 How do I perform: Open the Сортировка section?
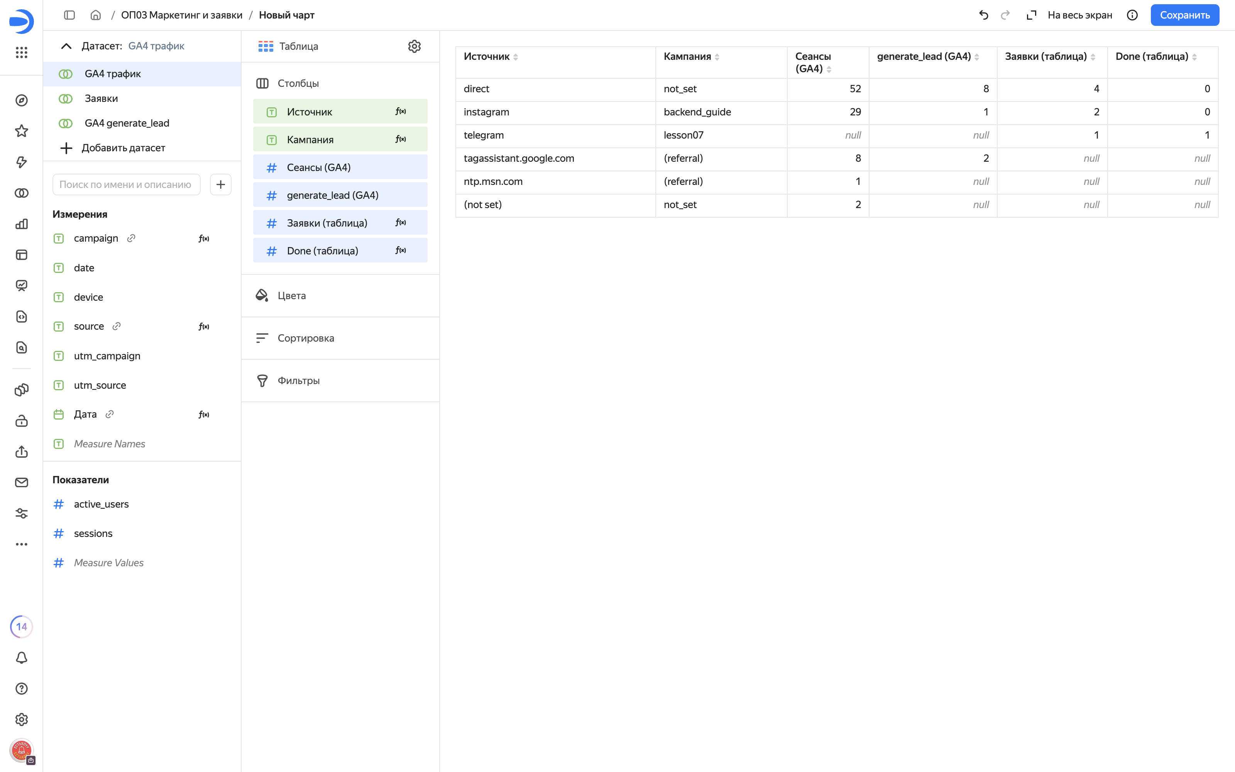click(x=340, y=338)
